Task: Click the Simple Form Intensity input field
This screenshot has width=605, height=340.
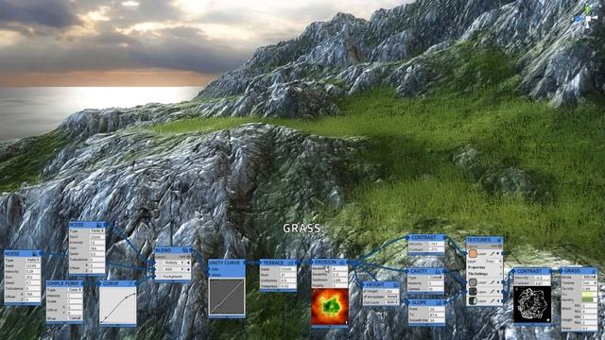Action: pos(75,296)
